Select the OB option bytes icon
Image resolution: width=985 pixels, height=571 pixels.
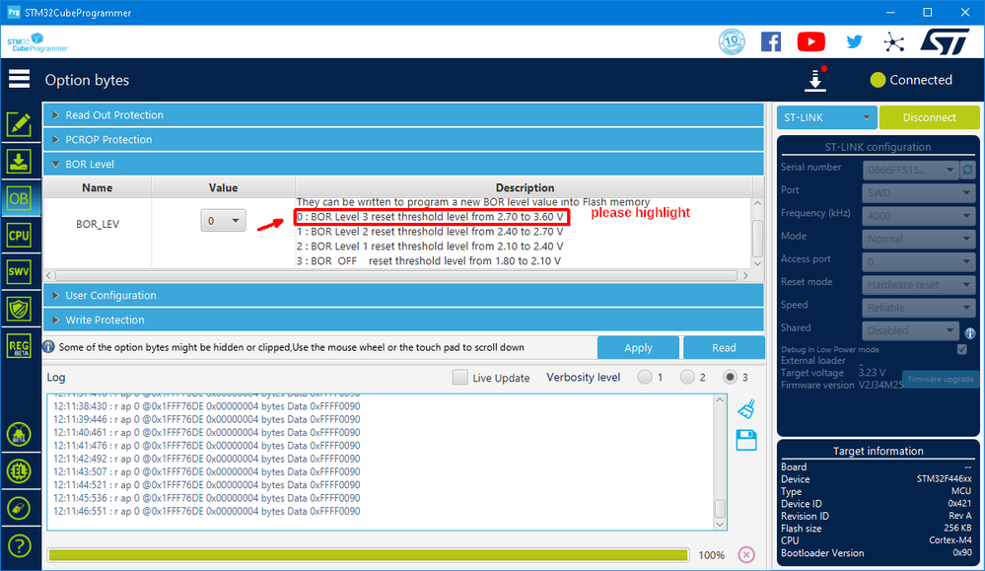pyautogui.click(x=19, y=198)
